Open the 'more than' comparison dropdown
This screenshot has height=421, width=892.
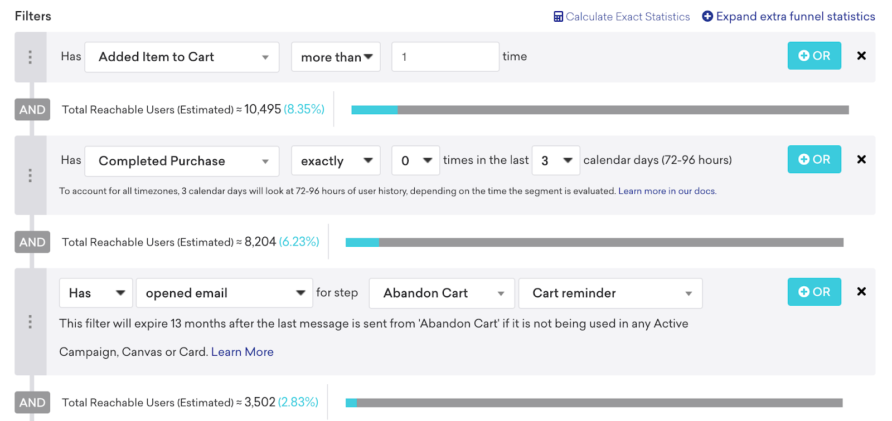click(336, 57)
